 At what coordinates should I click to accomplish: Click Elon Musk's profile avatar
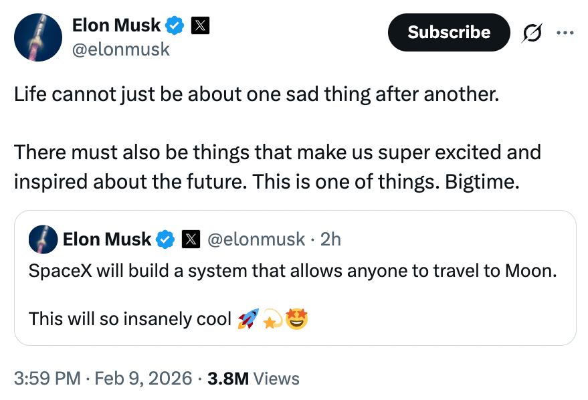(x=38, y=37)
